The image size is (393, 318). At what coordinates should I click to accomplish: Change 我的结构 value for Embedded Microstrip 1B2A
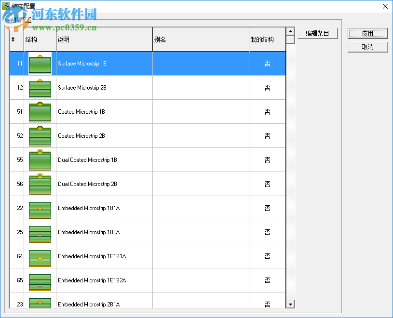268,232
